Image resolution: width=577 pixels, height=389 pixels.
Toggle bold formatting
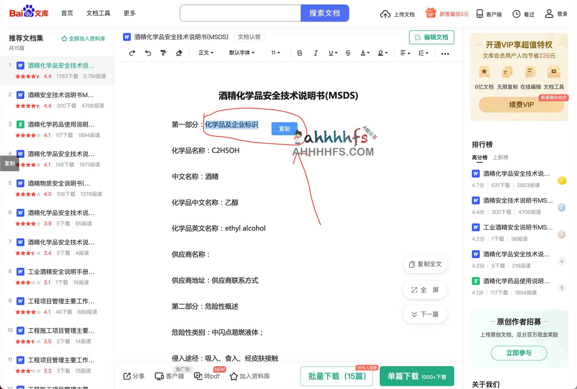click(300, 53)
